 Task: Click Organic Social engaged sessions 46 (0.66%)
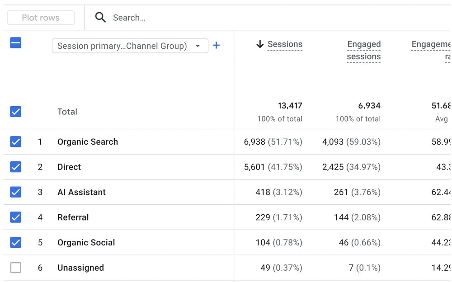360,243
